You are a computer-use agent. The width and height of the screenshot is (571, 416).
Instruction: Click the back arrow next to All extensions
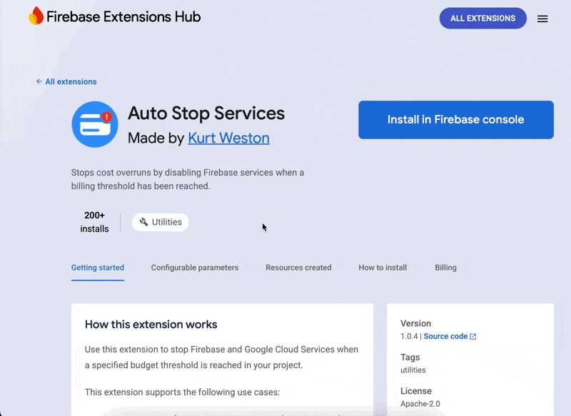pyautogui.click(x=39, y=81)
